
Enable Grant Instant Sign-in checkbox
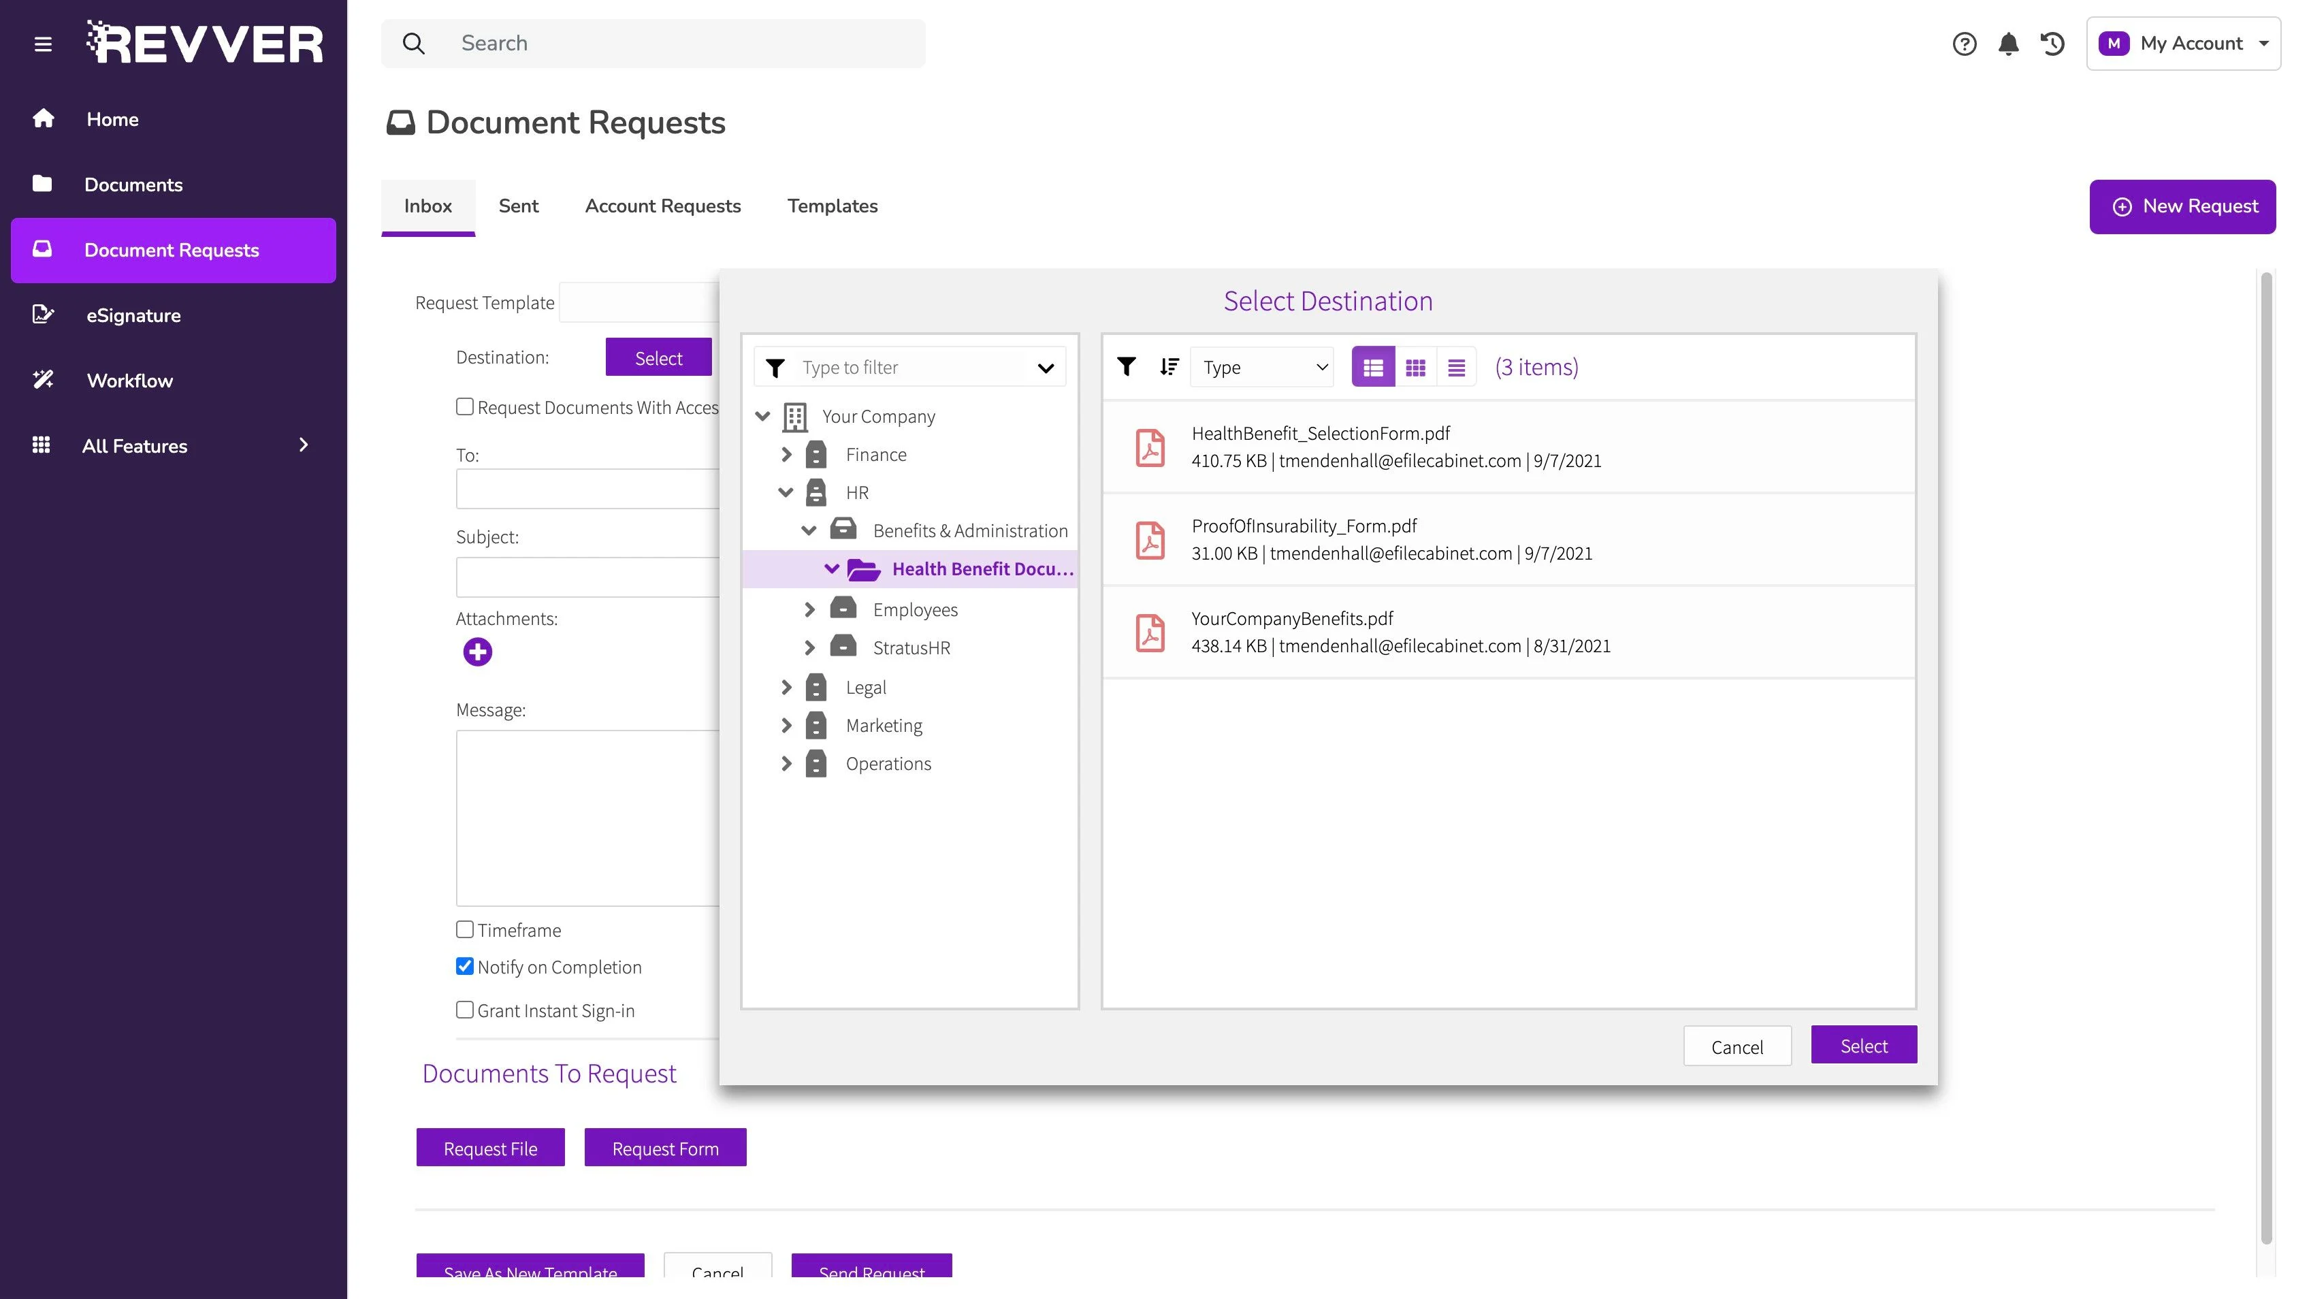tap(464, 1010)
